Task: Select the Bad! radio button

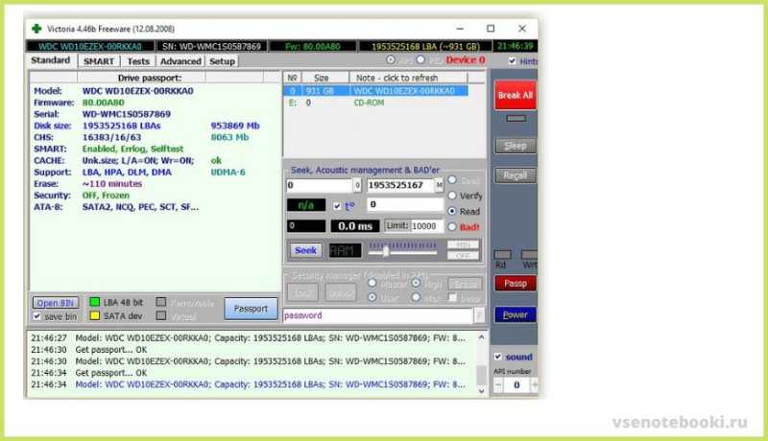Action: (452, 227)
